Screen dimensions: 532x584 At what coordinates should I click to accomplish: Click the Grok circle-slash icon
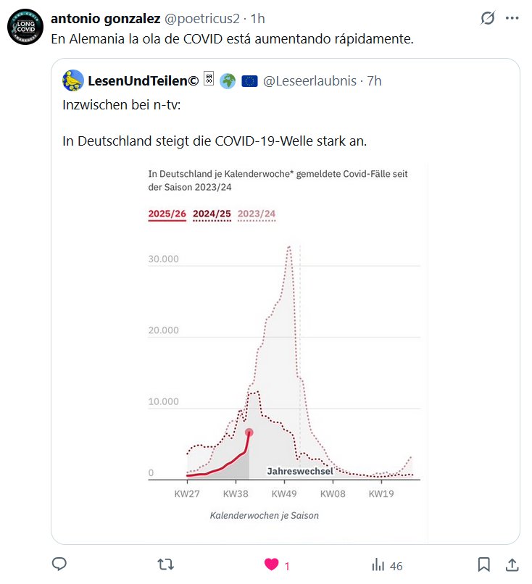click(488, 19)
